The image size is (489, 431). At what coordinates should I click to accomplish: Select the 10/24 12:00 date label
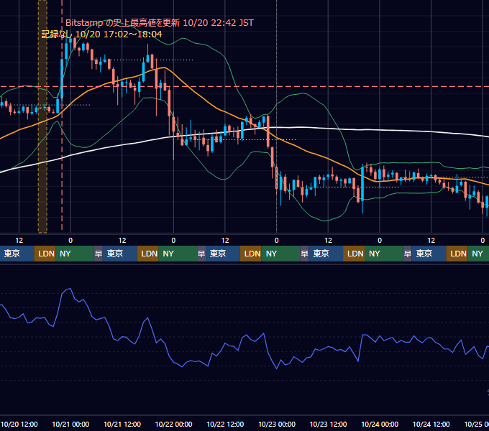pos(431,424)
